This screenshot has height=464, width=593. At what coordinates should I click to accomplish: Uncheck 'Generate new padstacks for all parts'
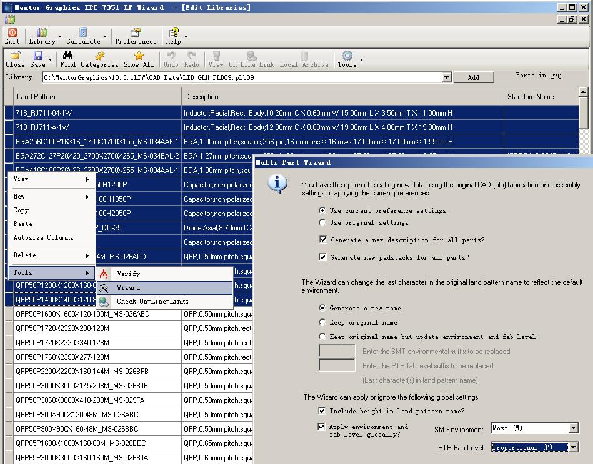322,257
